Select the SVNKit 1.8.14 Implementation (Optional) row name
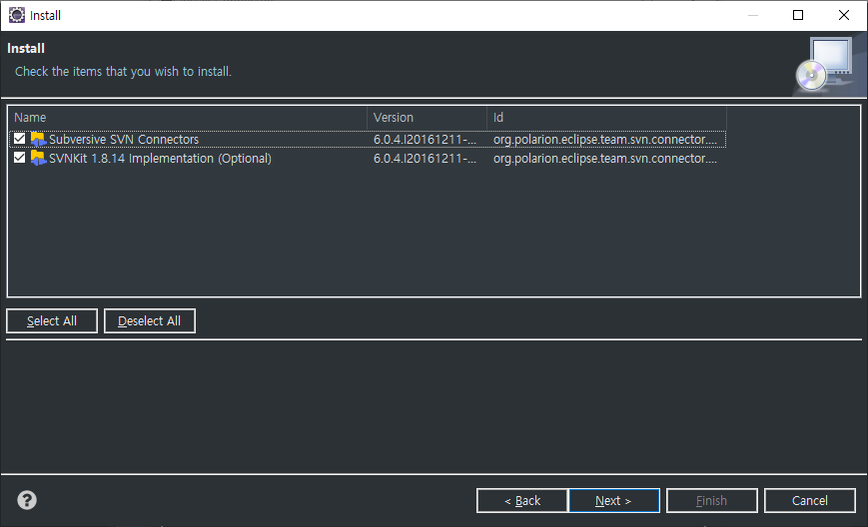Screen dimensions: 868x527 click(x=161, y=158)
